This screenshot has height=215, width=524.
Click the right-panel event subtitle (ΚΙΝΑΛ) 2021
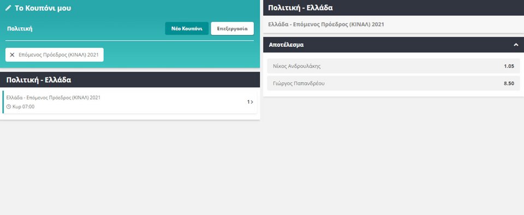click(x=326, y=25)
